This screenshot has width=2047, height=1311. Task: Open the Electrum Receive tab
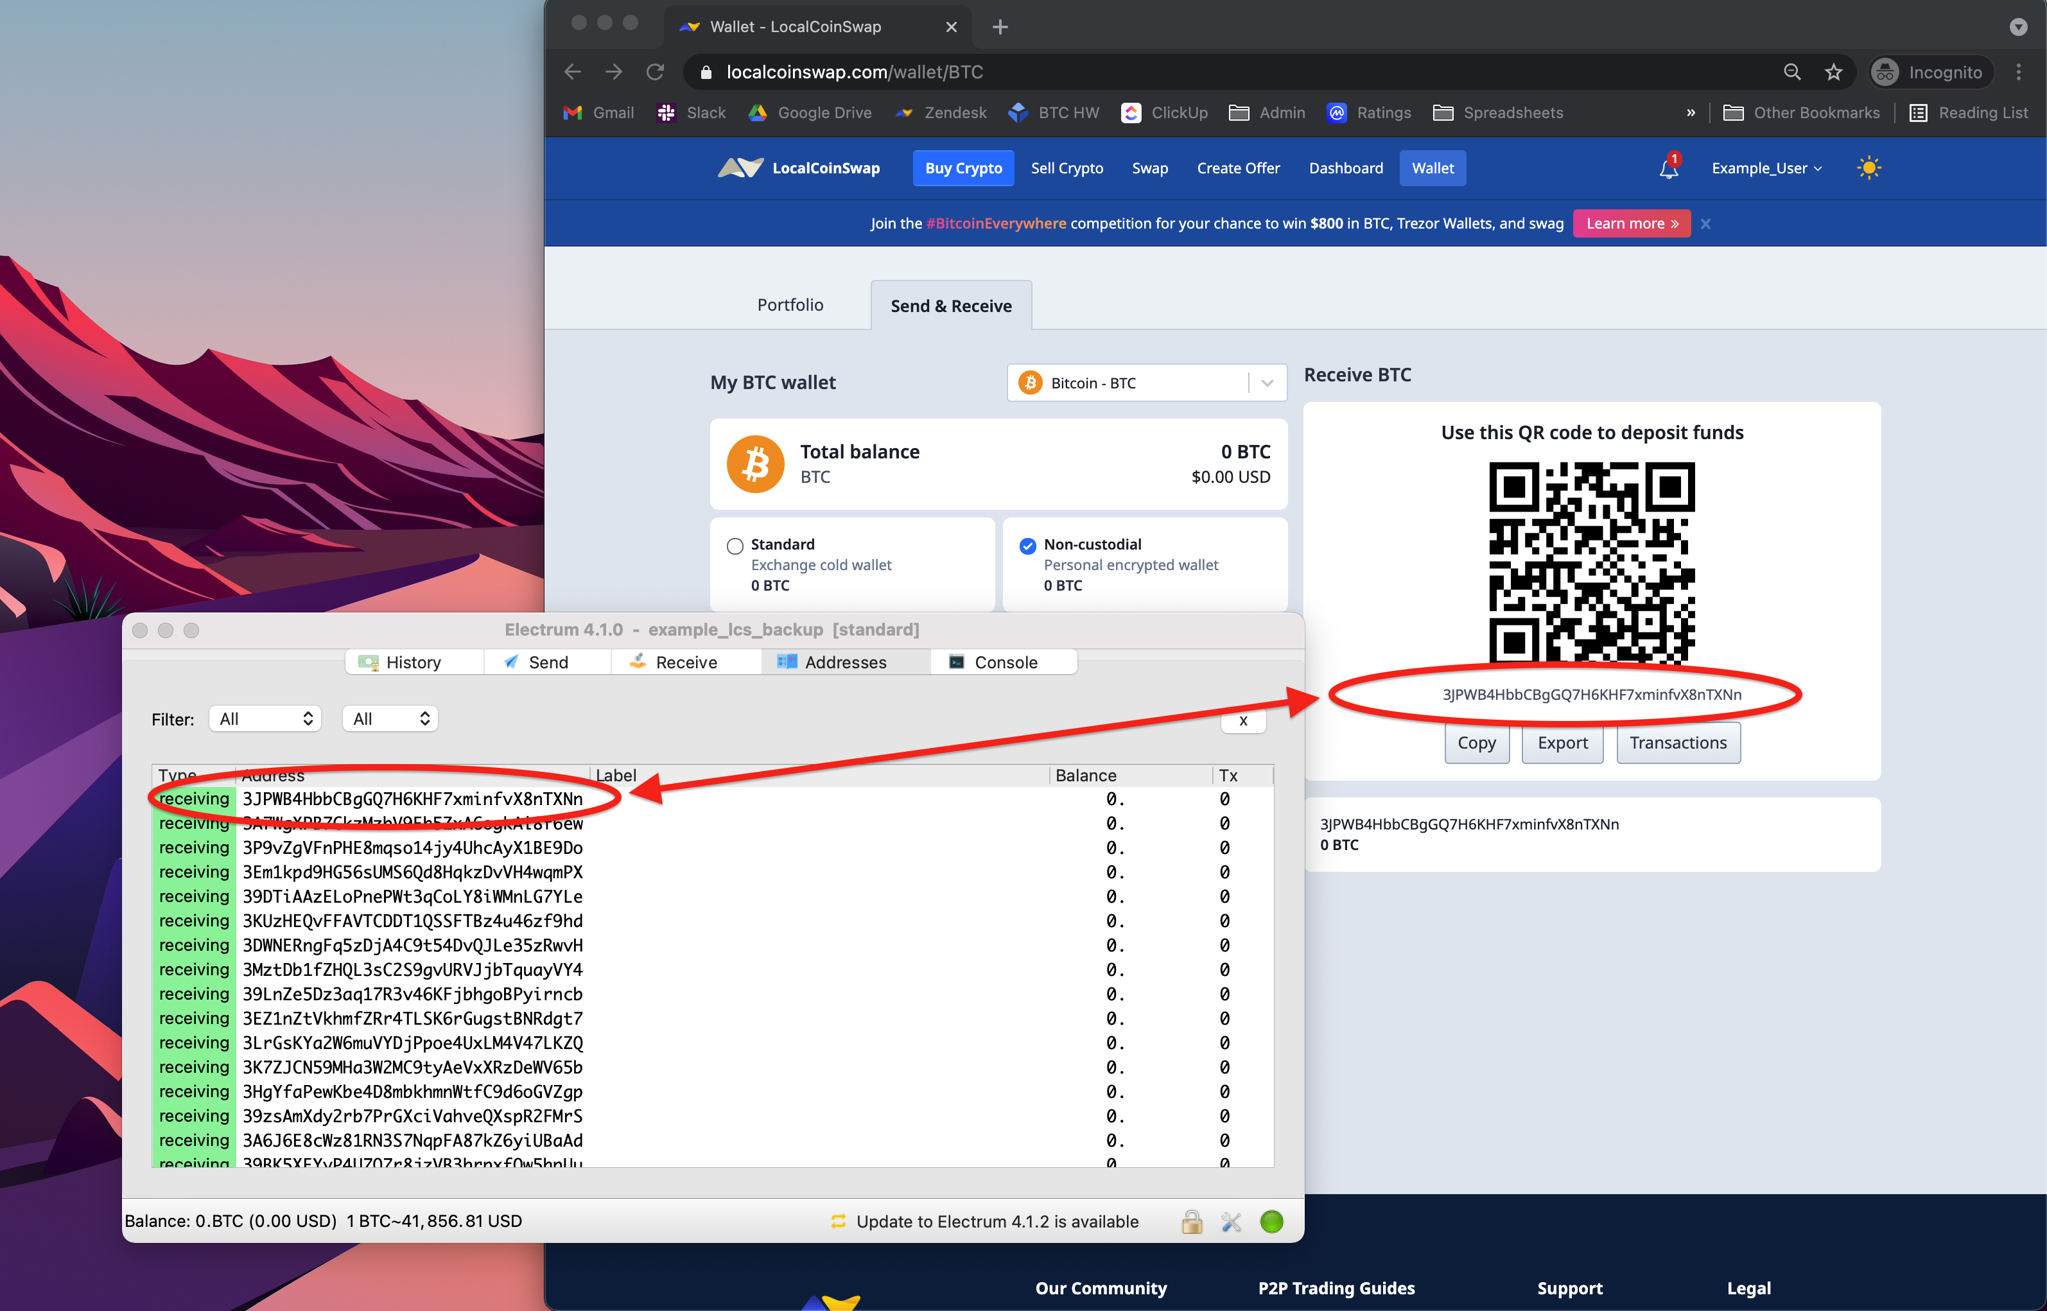pos(686,663)
